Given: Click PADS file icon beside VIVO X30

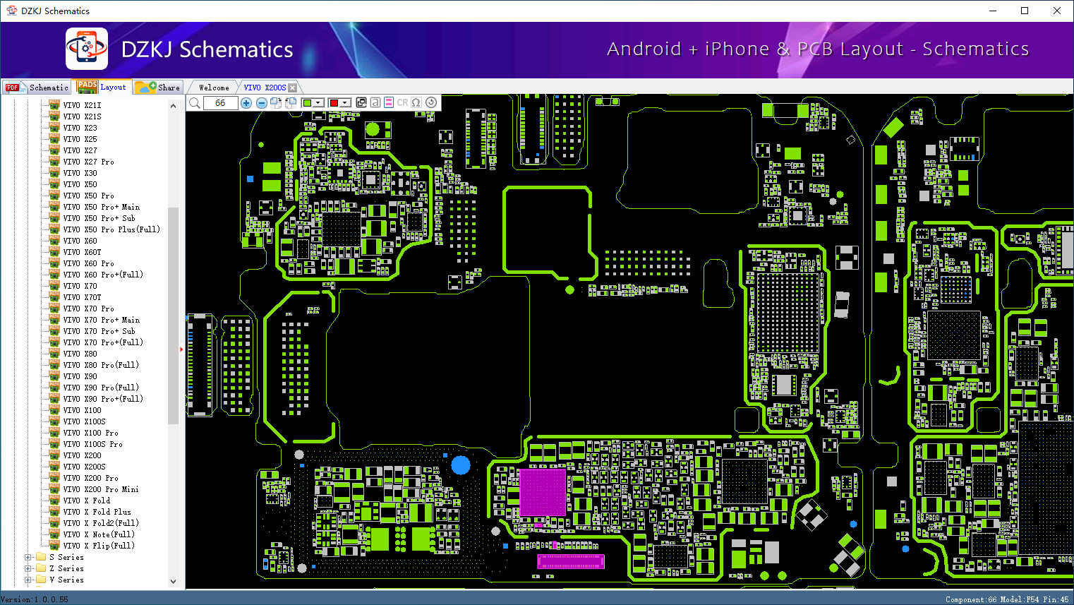Looking at the screenshot, I should click(54, 173).
